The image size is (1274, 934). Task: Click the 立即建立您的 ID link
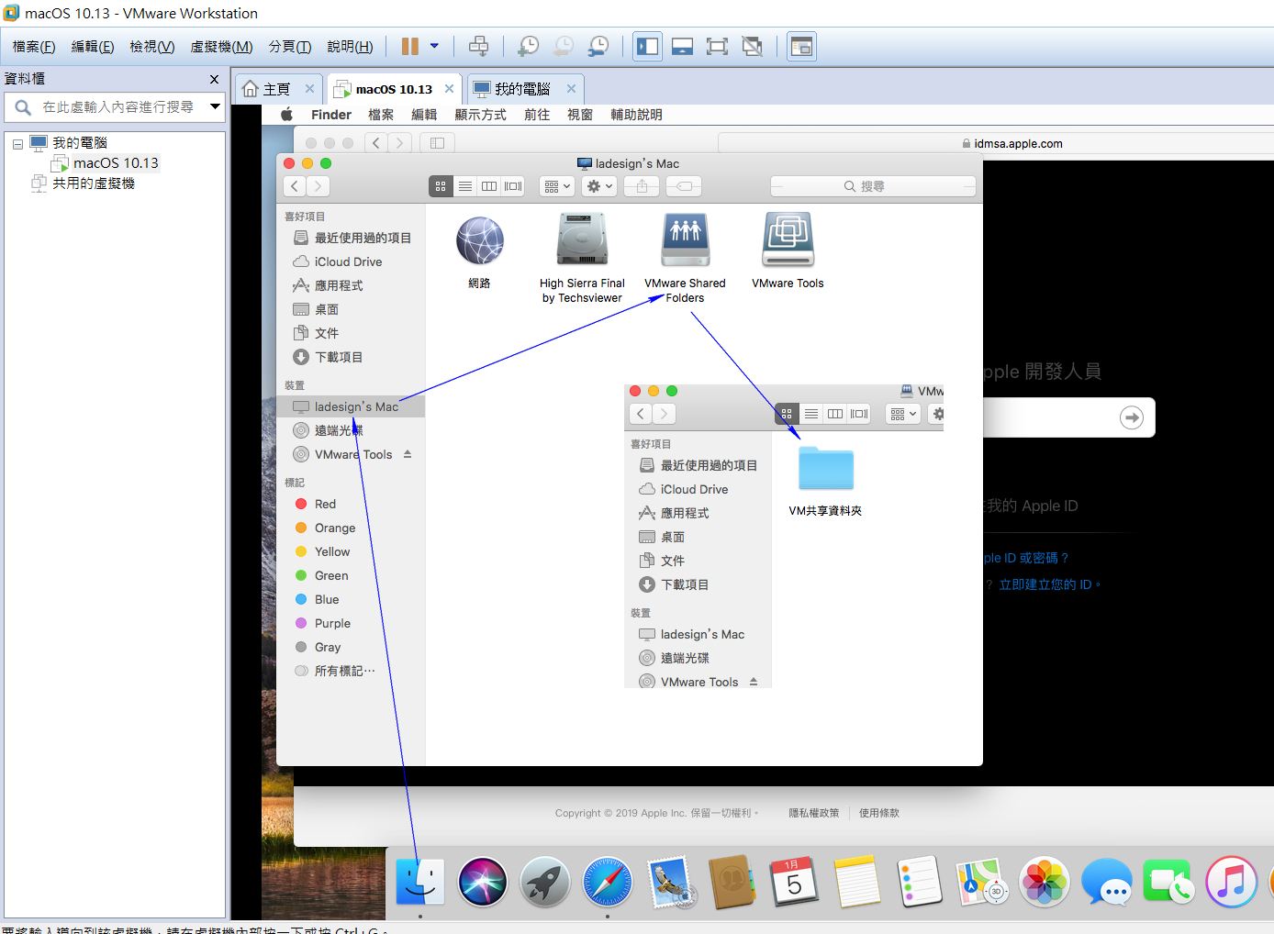click(x=1050, y=584)
